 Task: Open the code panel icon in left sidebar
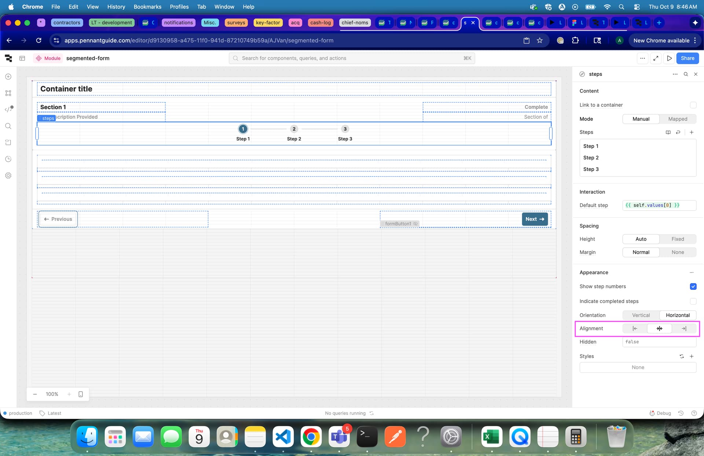(x=8, y=109)
